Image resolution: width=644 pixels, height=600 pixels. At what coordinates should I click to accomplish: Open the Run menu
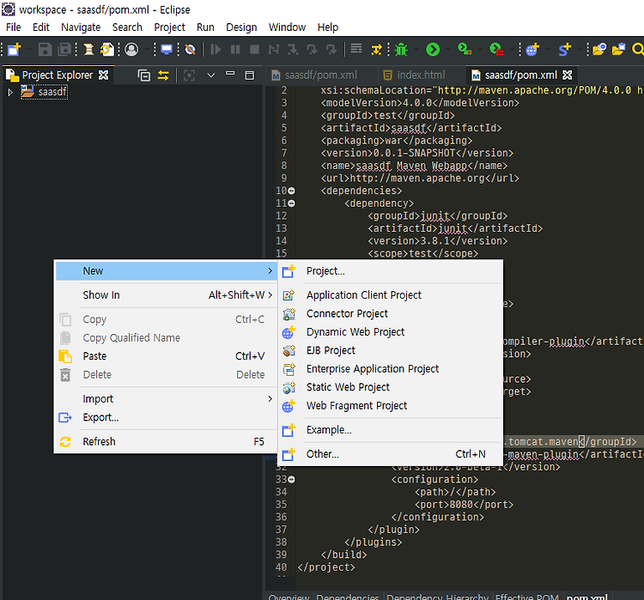(205, 27)
